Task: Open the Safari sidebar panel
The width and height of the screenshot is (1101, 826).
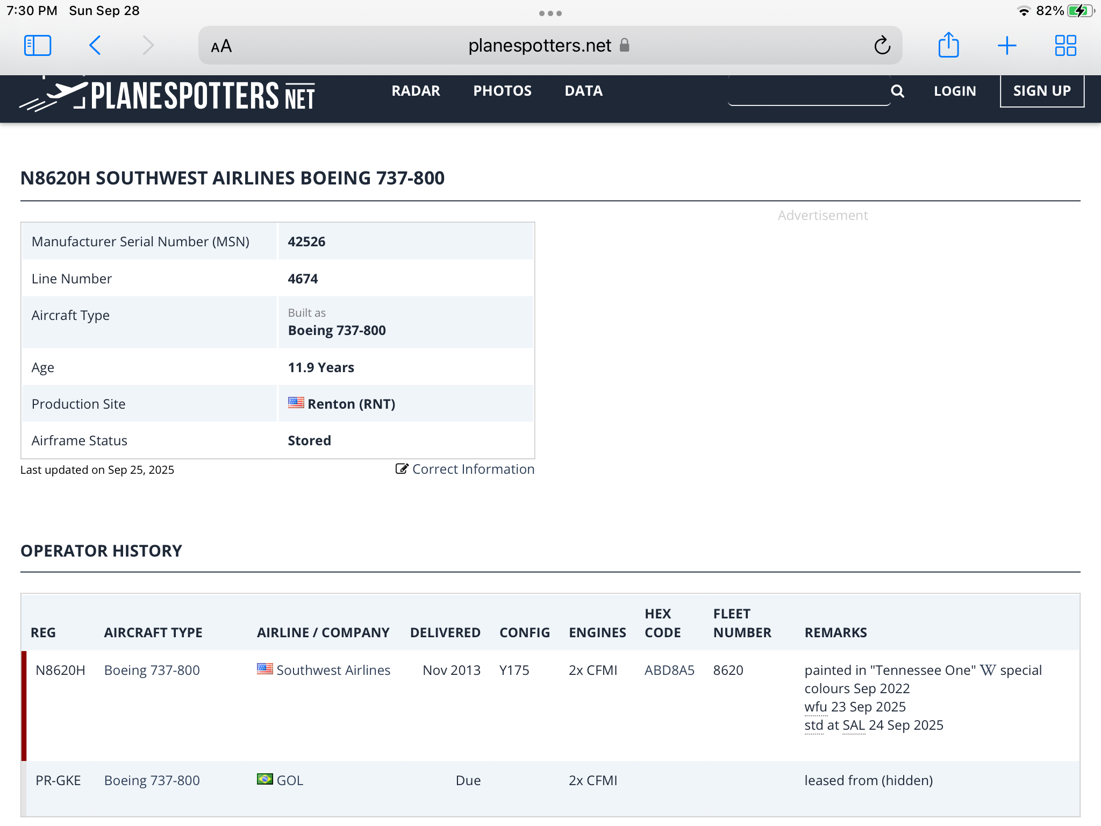Action: click(x=38, y=46)
